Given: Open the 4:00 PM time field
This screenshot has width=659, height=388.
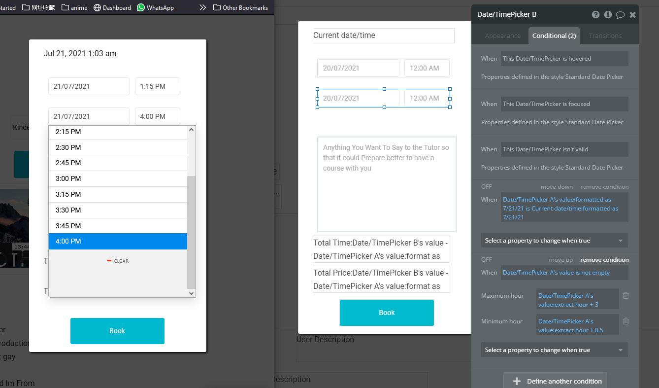Looking at the screenshot, I should [x=158, y=116].
